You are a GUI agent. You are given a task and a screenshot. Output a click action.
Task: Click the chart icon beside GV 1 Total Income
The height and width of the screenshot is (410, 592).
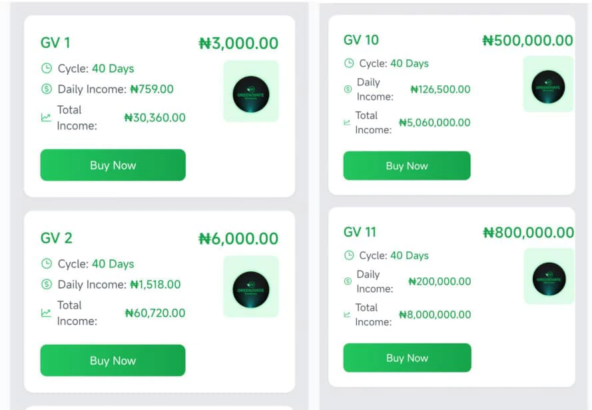[46, 117]
